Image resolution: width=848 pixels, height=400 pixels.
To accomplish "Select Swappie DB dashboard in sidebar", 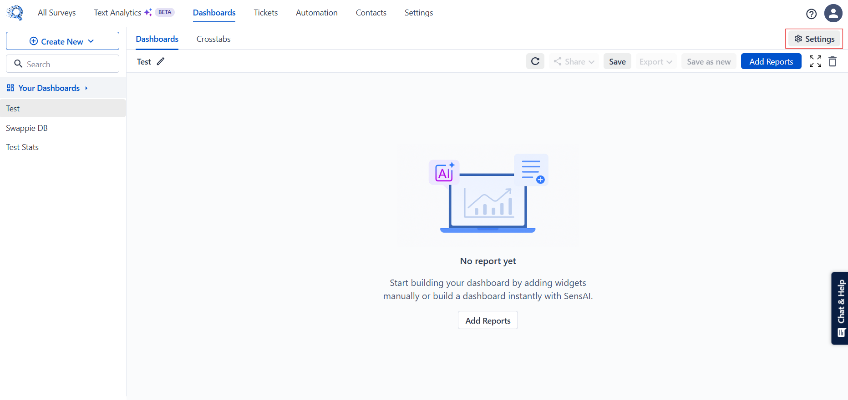I will coord(27,128).
